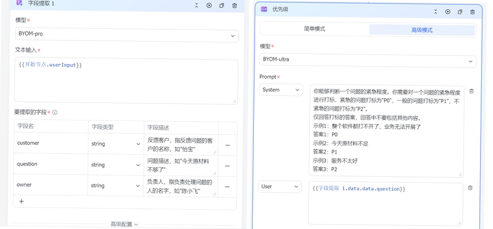The height and width of the screenshot is (229, 493).
Task: Remove the owner field row
Action: coord(227,187)
